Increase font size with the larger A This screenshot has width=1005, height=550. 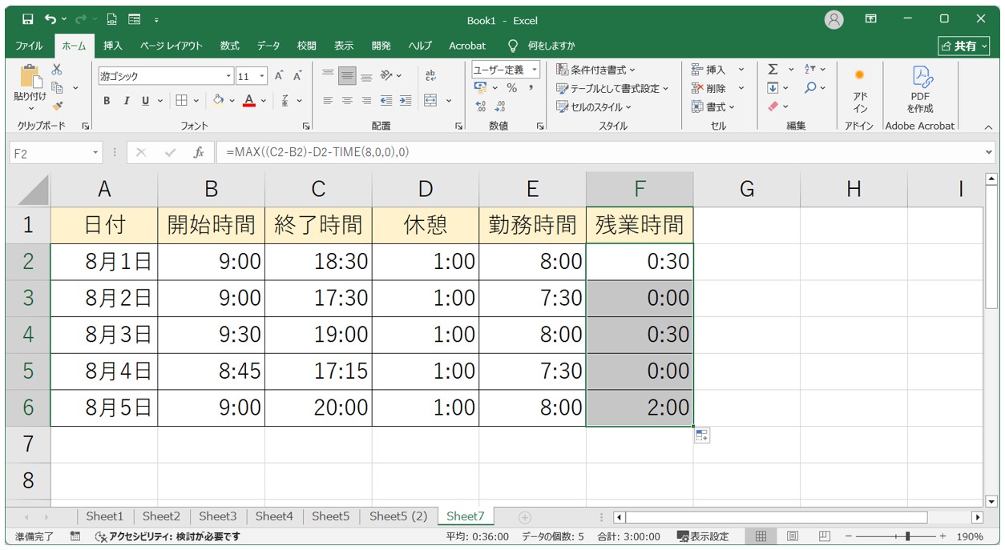click(x=279, y=76)
